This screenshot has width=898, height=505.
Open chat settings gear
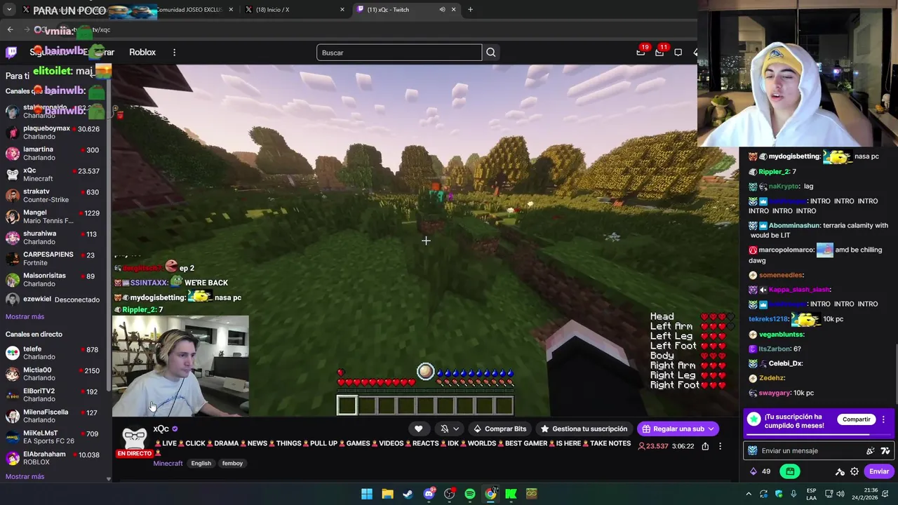click(855, 471)
